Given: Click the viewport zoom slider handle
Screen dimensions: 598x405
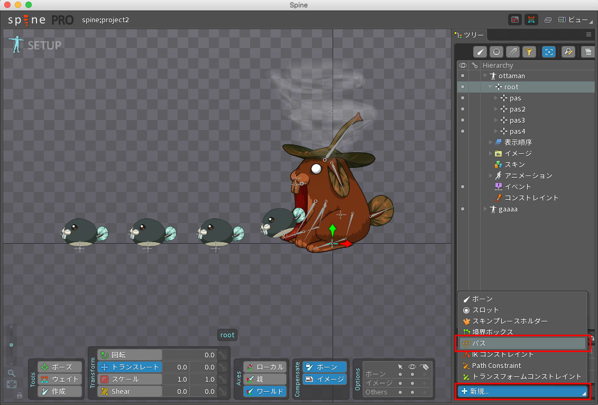Looking at the screenshot, I should point(12,345).
